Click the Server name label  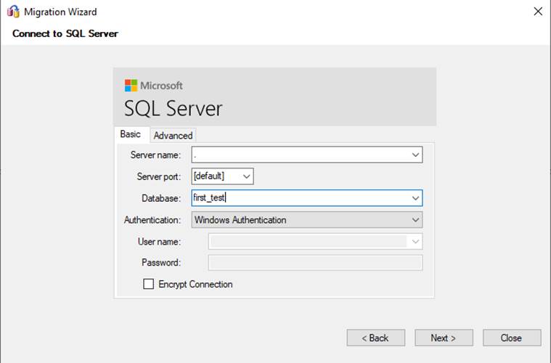coord(155,155)
